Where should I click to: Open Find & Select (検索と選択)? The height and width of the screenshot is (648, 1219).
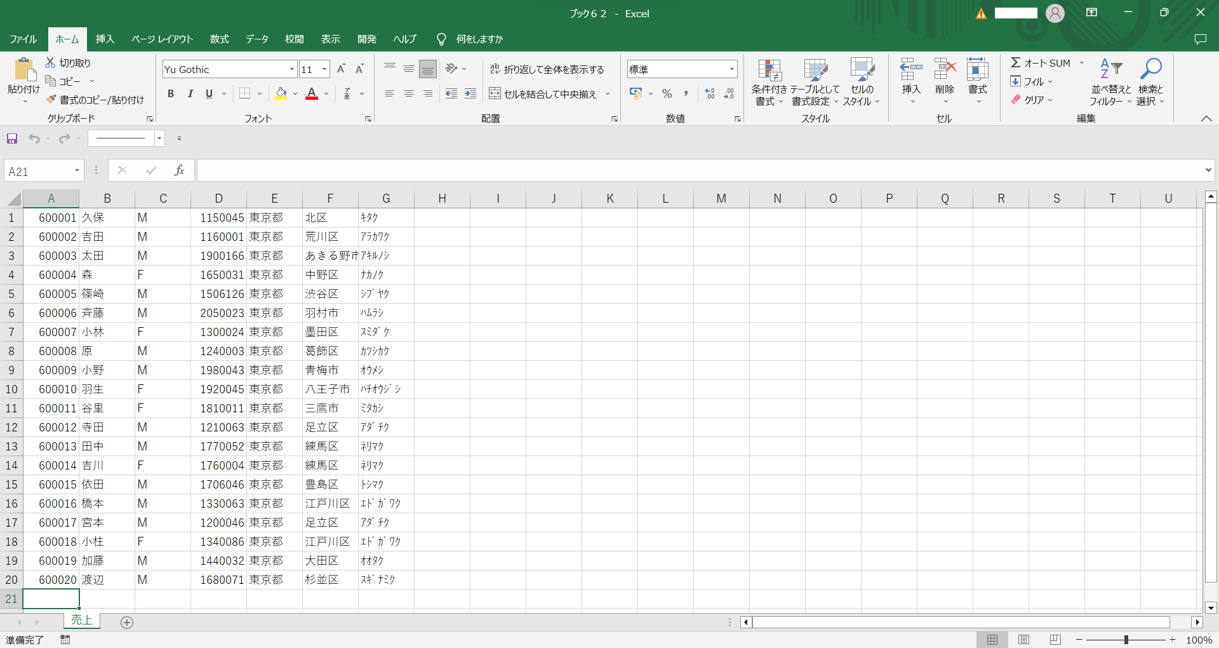click(x=1150, y=82)
